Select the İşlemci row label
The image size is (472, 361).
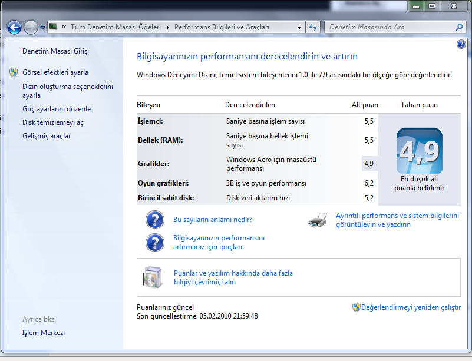pyautogui.click(x=150, y=121)
